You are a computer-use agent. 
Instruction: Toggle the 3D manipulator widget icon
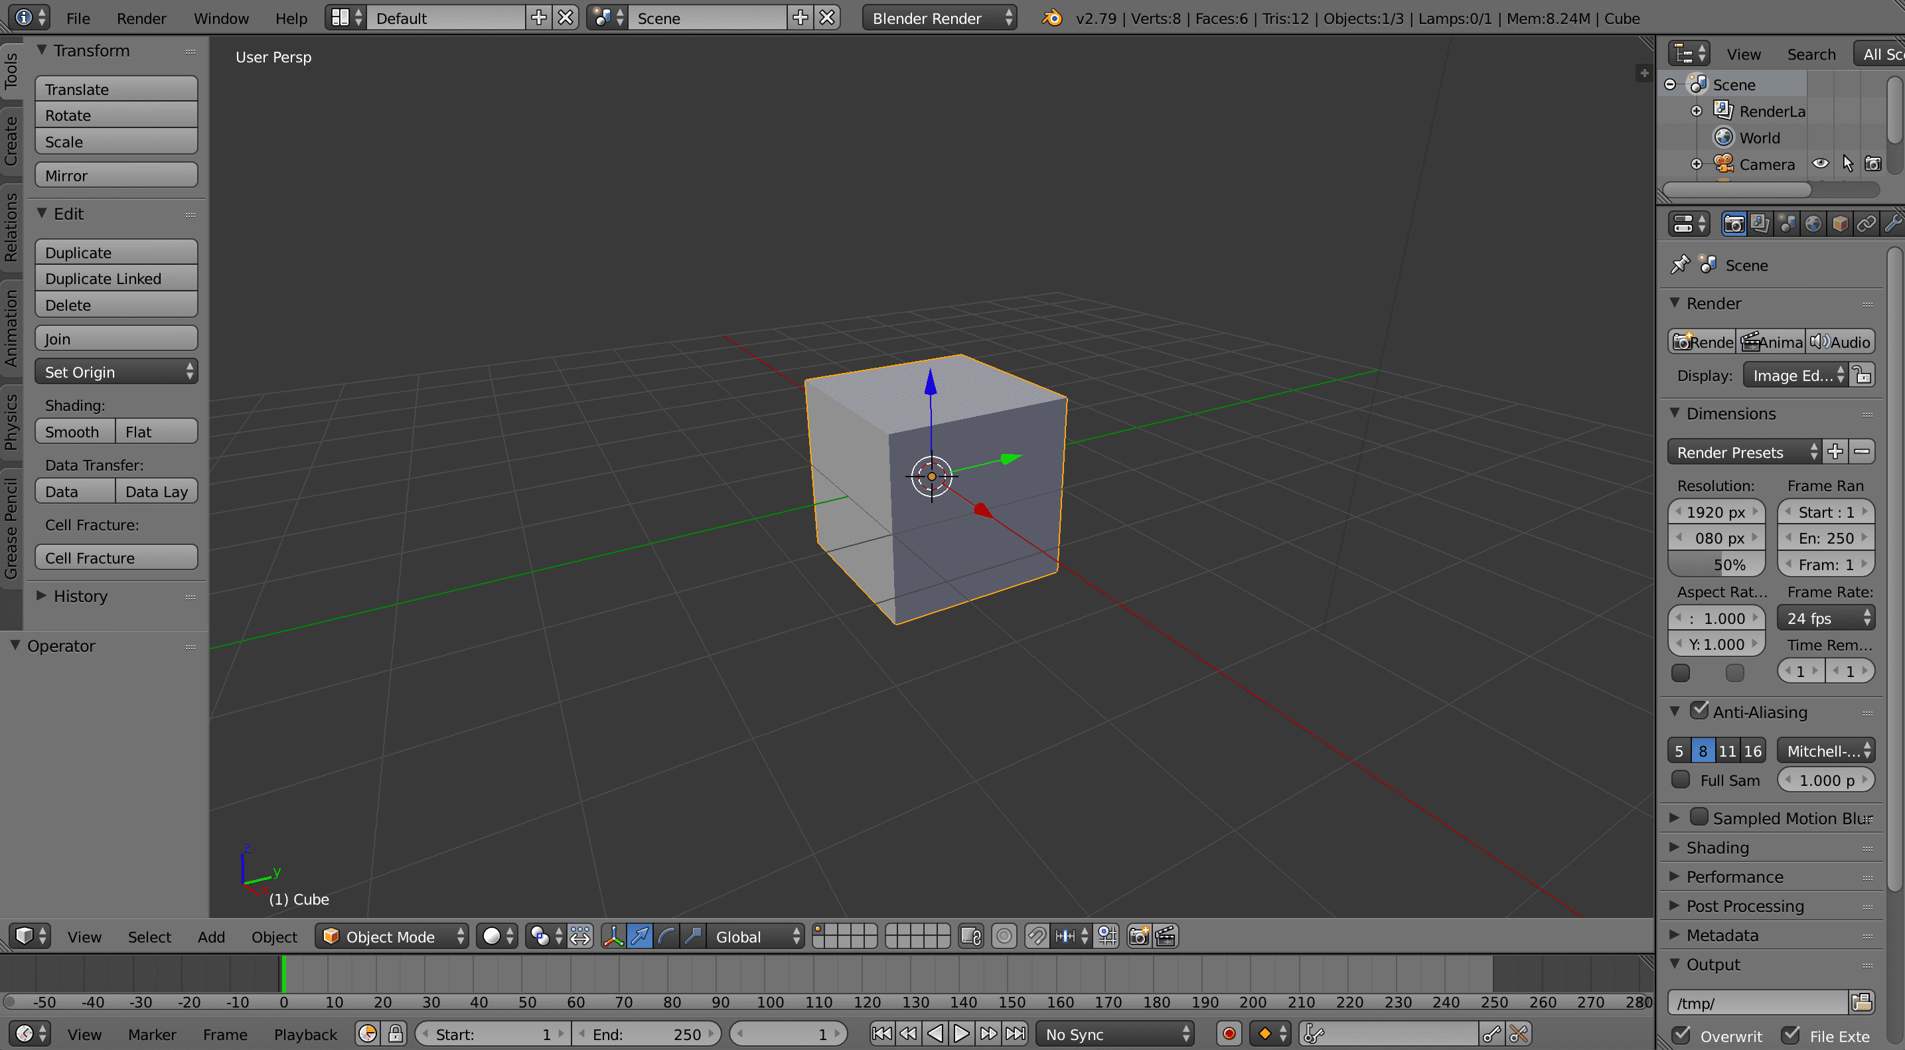point(613,936)
